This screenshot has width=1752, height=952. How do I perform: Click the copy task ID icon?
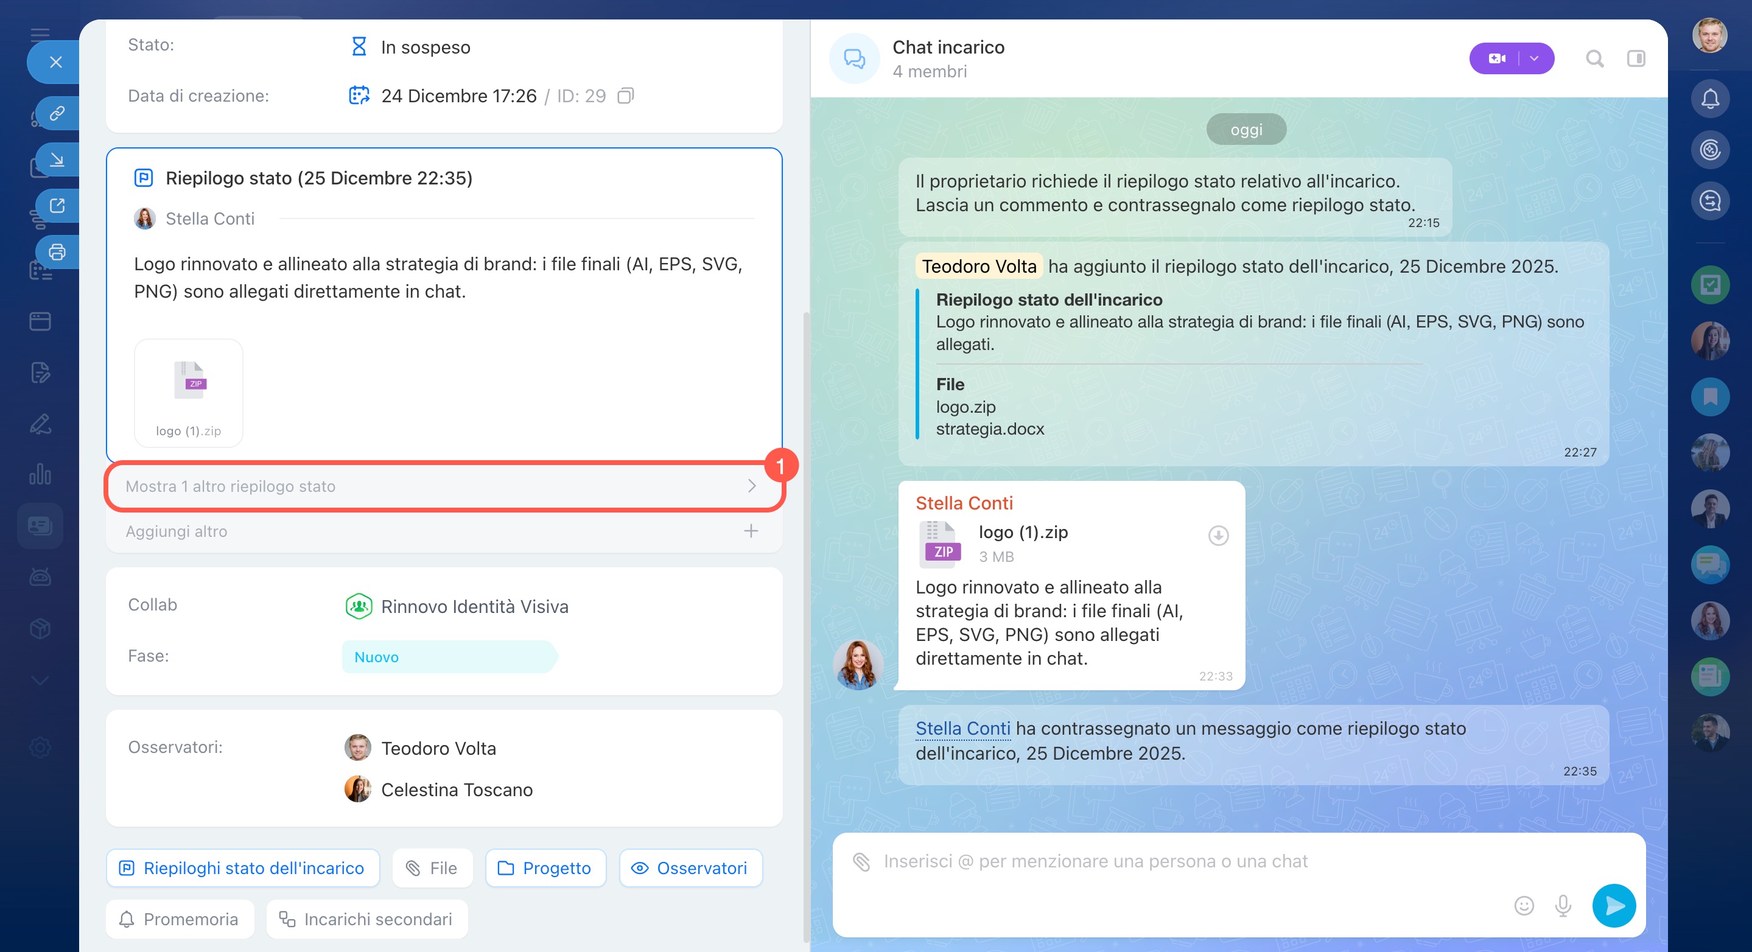click(x=625, y=96)
